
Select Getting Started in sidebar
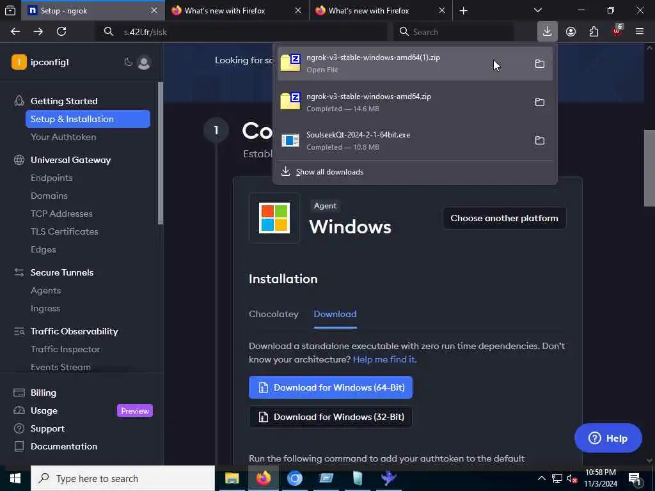pos(64,101)
